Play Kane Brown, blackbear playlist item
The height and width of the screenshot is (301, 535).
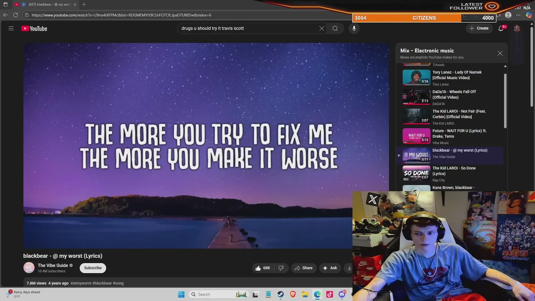pos(453,188)
